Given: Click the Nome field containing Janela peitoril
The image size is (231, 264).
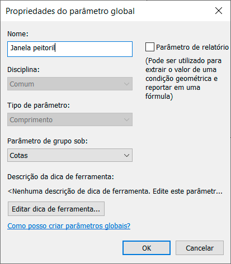Looking at the screenshot, I should (x=70, y=49).
